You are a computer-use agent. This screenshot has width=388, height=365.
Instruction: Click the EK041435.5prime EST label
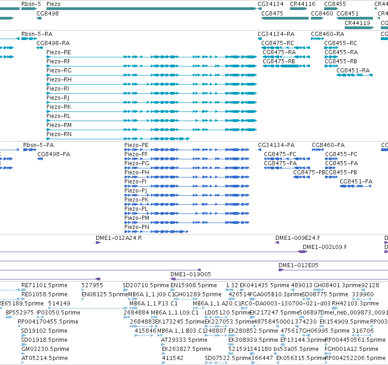(264, 285)
